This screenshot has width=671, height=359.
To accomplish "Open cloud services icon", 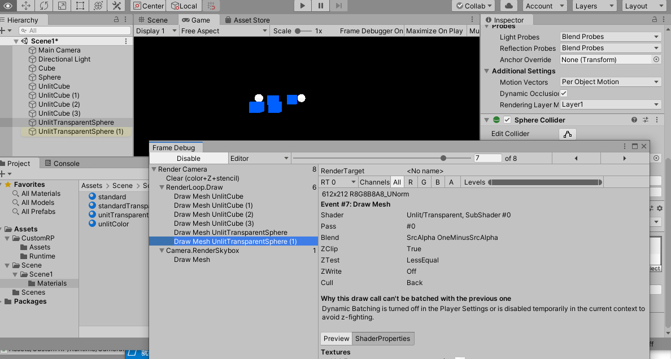I will [509, 6].
